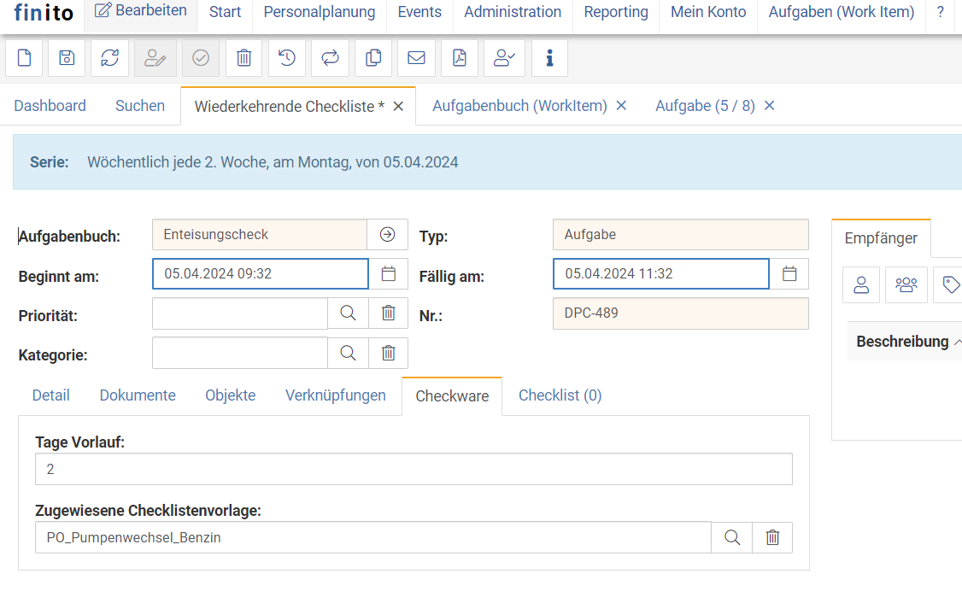Viewport: 962px width, 603px height.
Task: Save the checklist with the floppy disk icon
Action: (x=67, y=58)
